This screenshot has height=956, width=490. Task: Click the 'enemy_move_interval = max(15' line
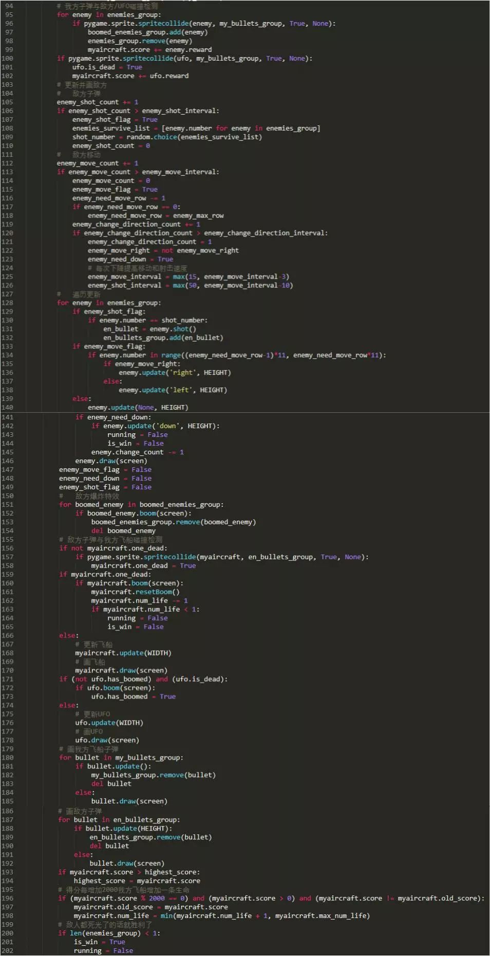click(x=188, y=277)
